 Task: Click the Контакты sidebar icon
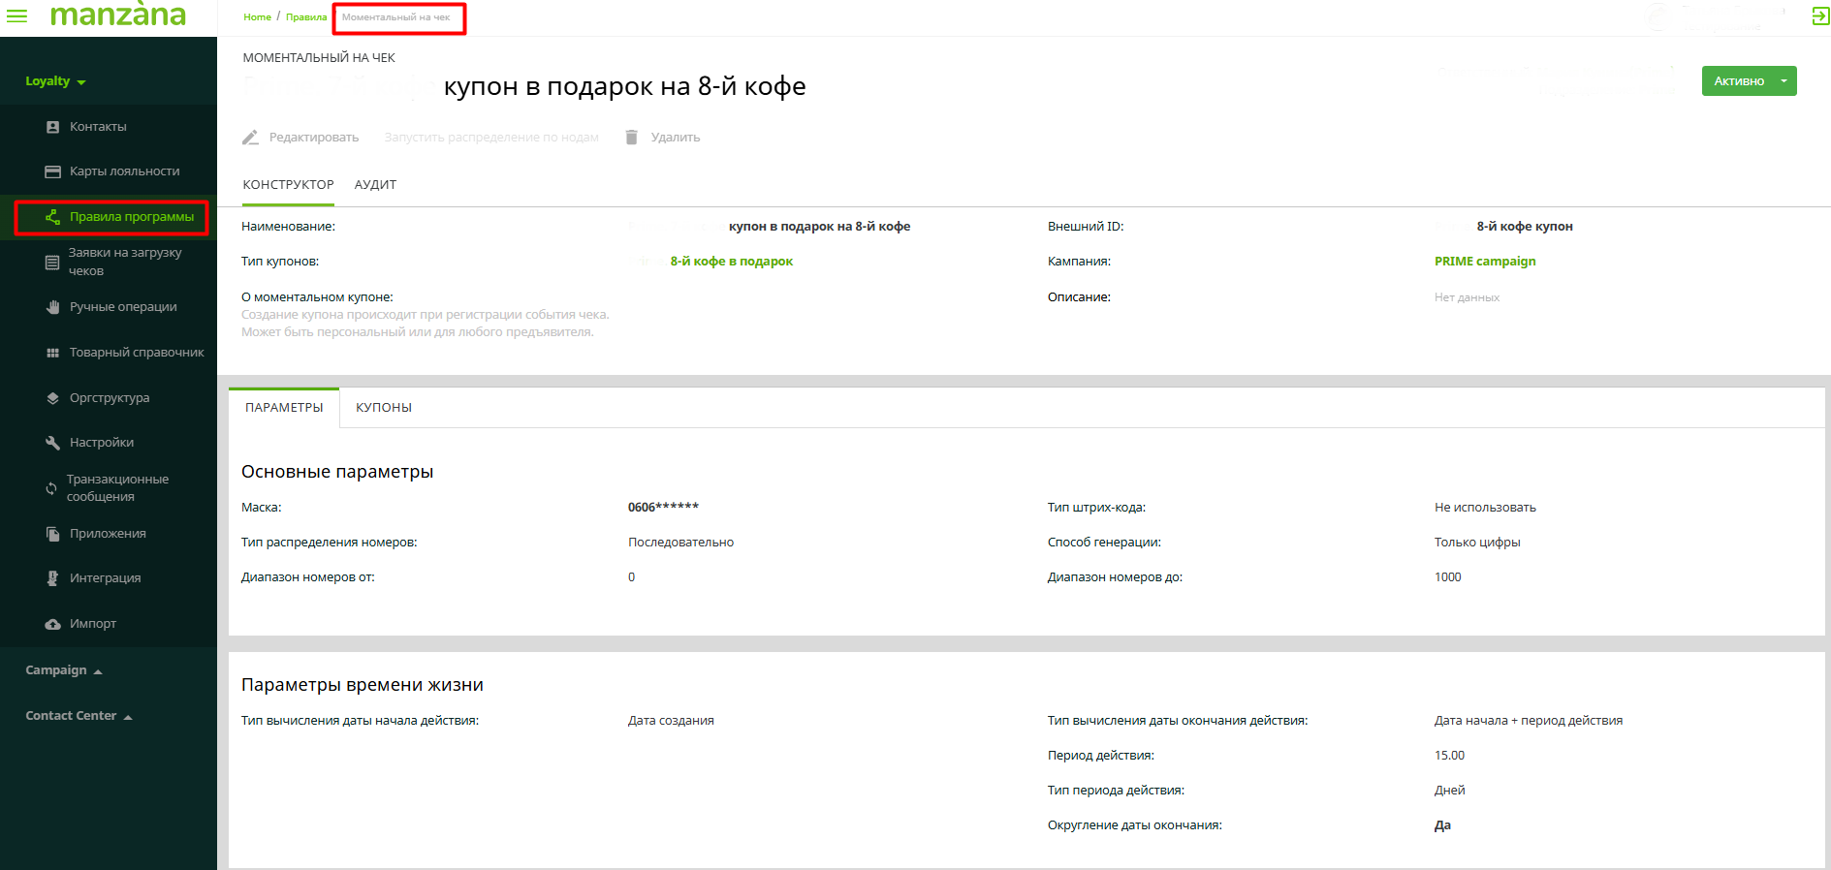pos(52,127)
